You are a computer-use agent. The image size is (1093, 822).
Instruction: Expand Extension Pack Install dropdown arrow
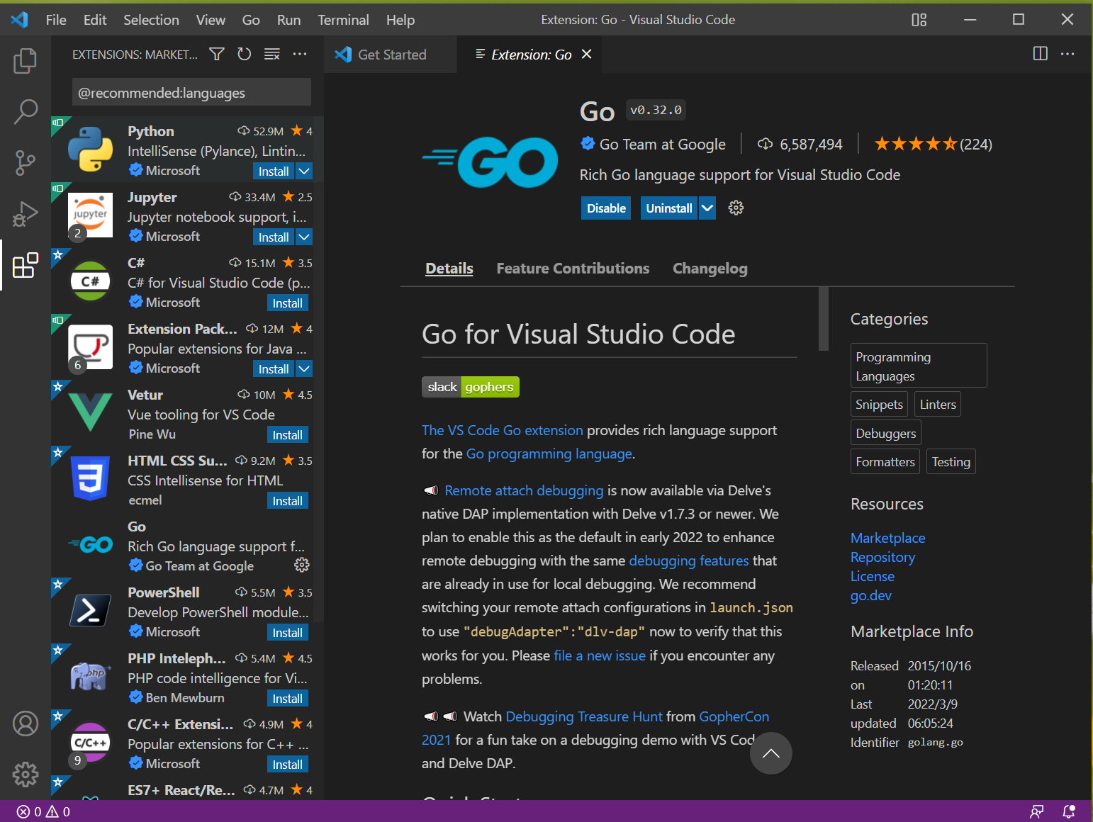(304, 368)
